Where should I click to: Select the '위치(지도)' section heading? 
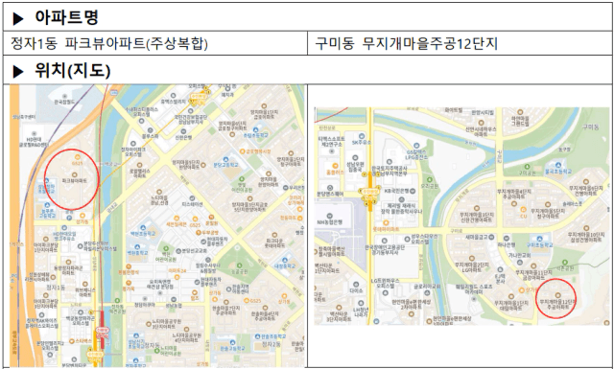[73, 71]
